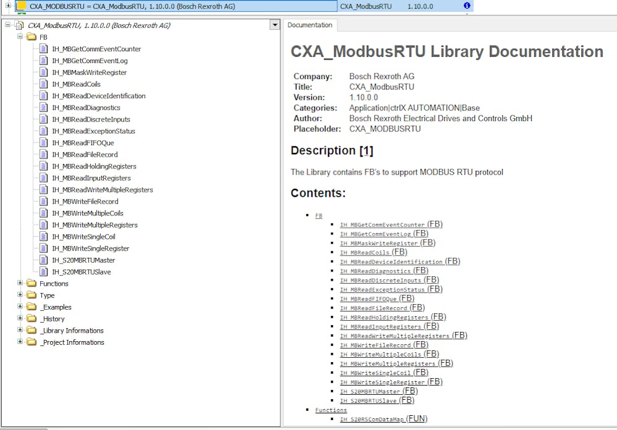Switch to the Documentation tab
Viewport: 617px width, 430px height.
tap(309, 25)
